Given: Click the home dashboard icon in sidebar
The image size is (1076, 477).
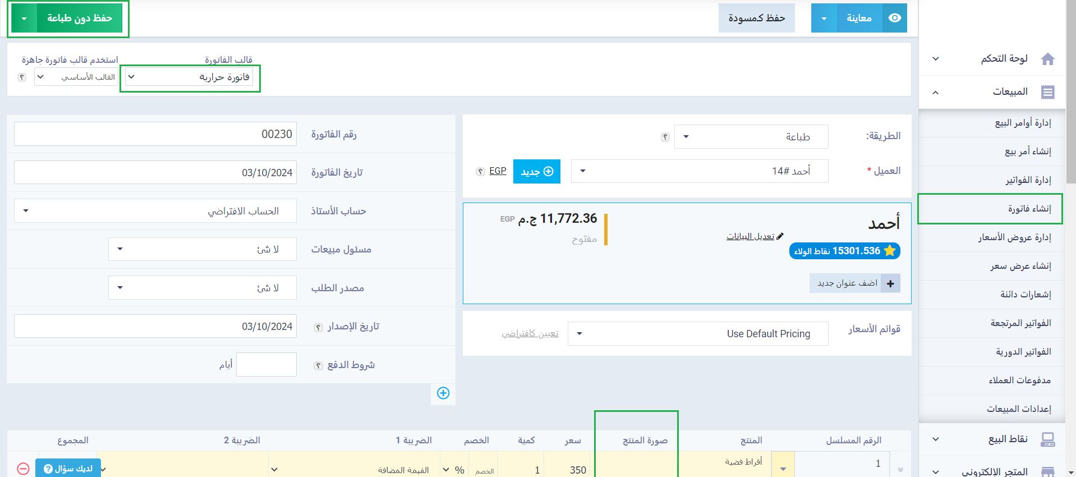Looking at the screenshot, I should click(x=1047, y=59).
